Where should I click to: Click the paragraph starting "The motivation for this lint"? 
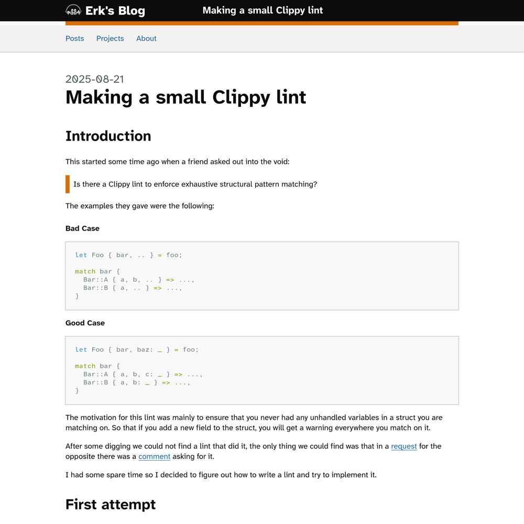coord(254,423)
